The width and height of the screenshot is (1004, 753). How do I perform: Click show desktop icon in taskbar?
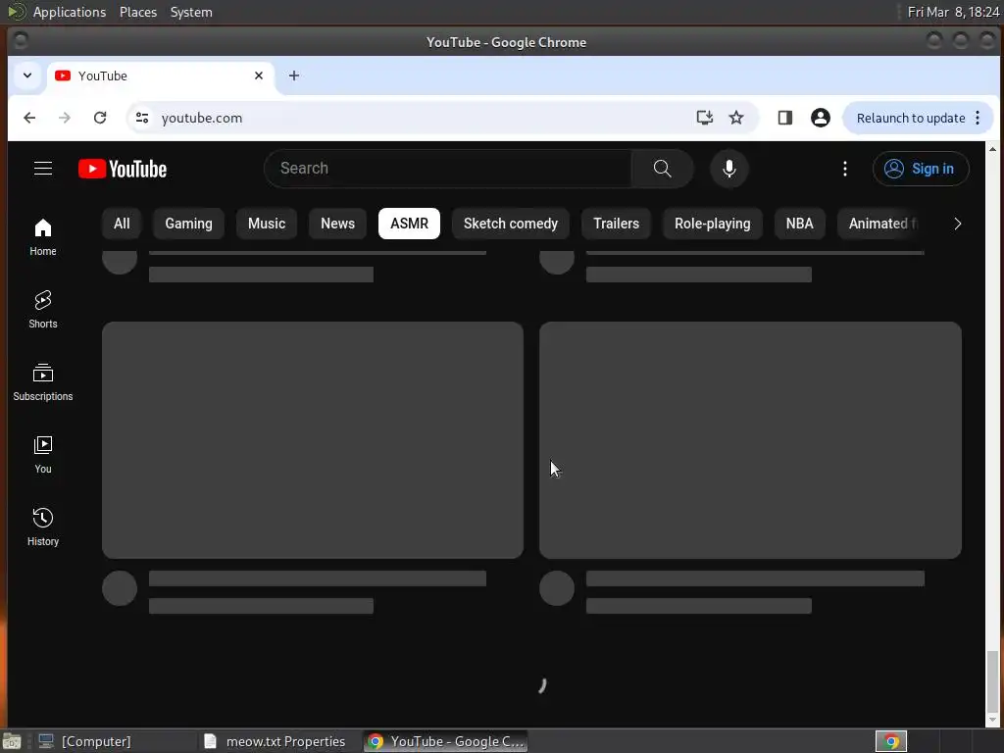(x=12, y=741)
